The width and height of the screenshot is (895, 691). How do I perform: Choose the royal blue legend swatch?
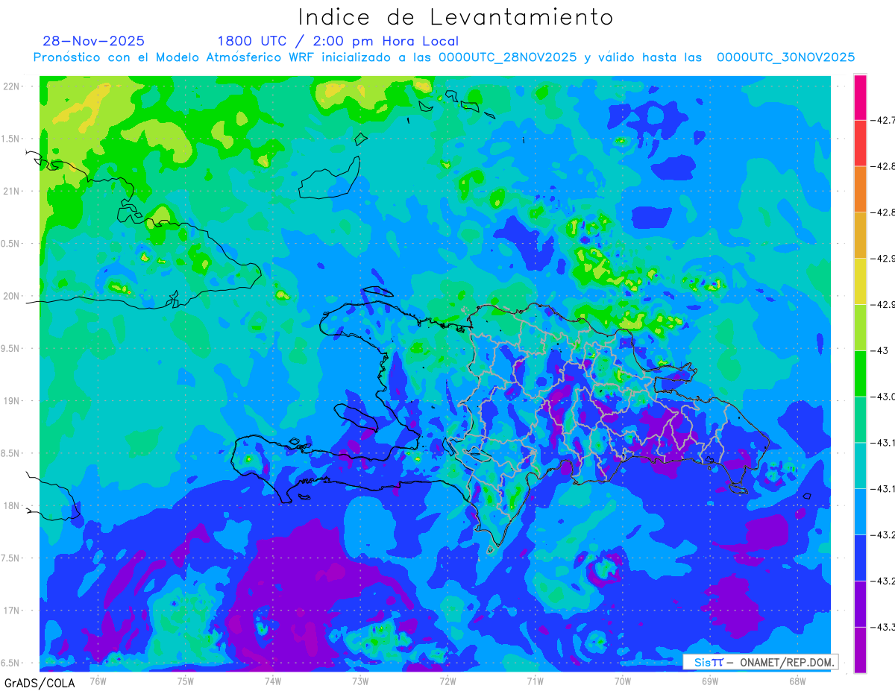tap(860, 558)
